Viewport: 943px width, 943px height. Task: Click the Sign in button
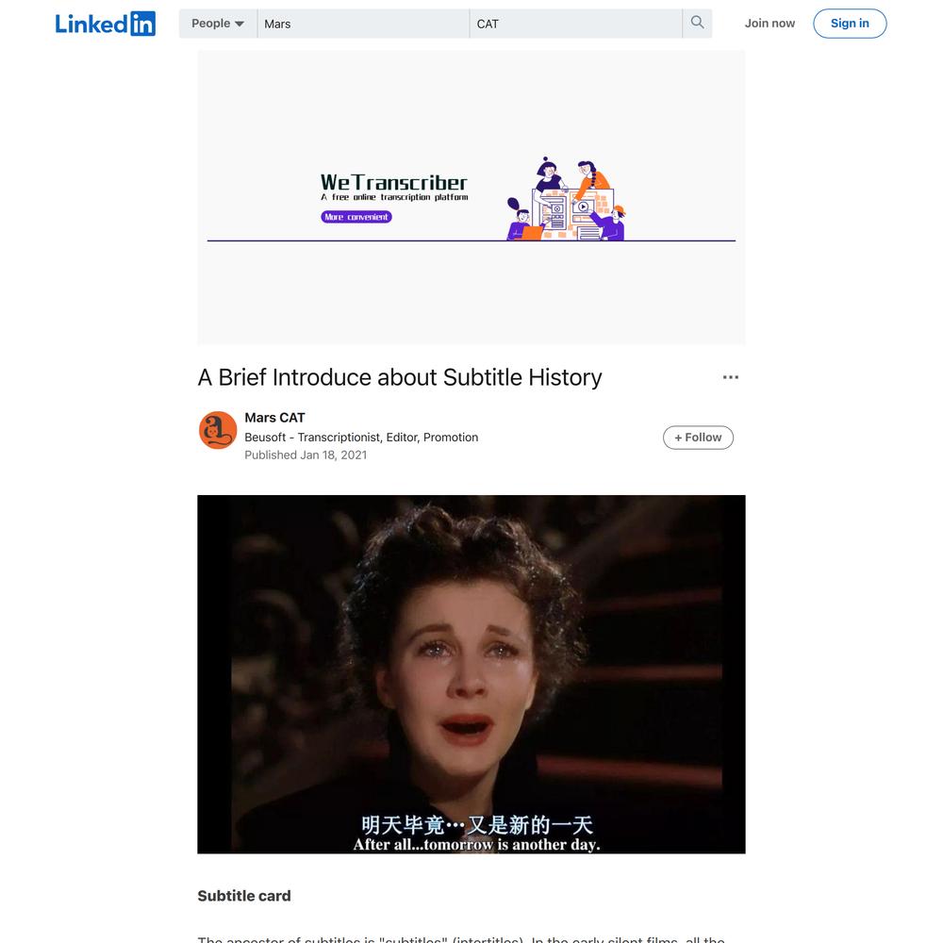click(850, 24)
